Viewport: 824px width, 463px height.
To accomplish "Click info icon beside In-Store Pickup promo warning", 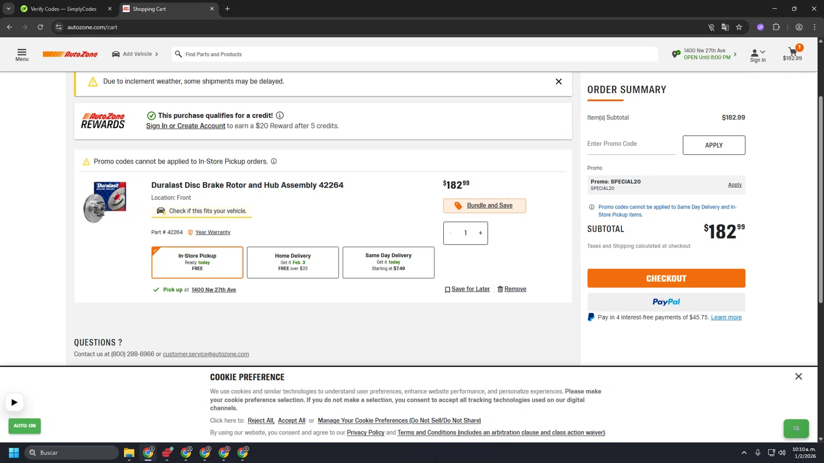I will tap(274, 161).
